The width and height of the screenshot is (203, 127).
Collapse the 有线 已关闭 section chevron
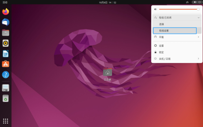coord(198,18)
